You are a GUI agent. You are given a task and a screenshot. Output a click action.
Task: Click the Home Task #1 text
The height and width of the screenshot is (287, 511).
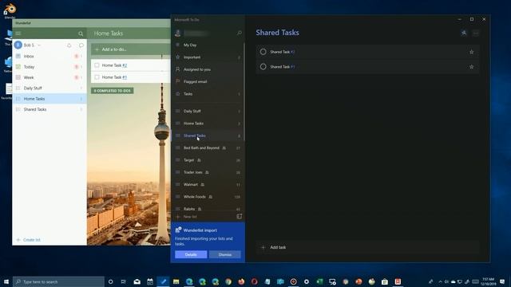coord(114,77)
